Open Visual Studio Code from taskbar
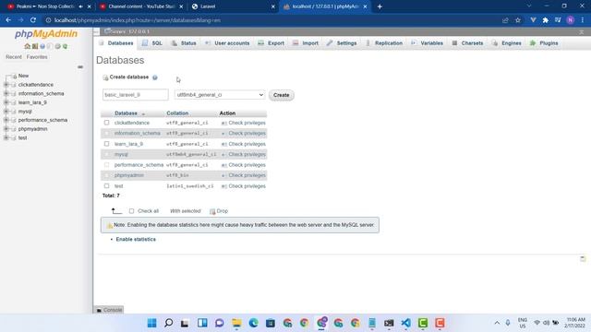The image size is (591, 332). click(406, 323)
